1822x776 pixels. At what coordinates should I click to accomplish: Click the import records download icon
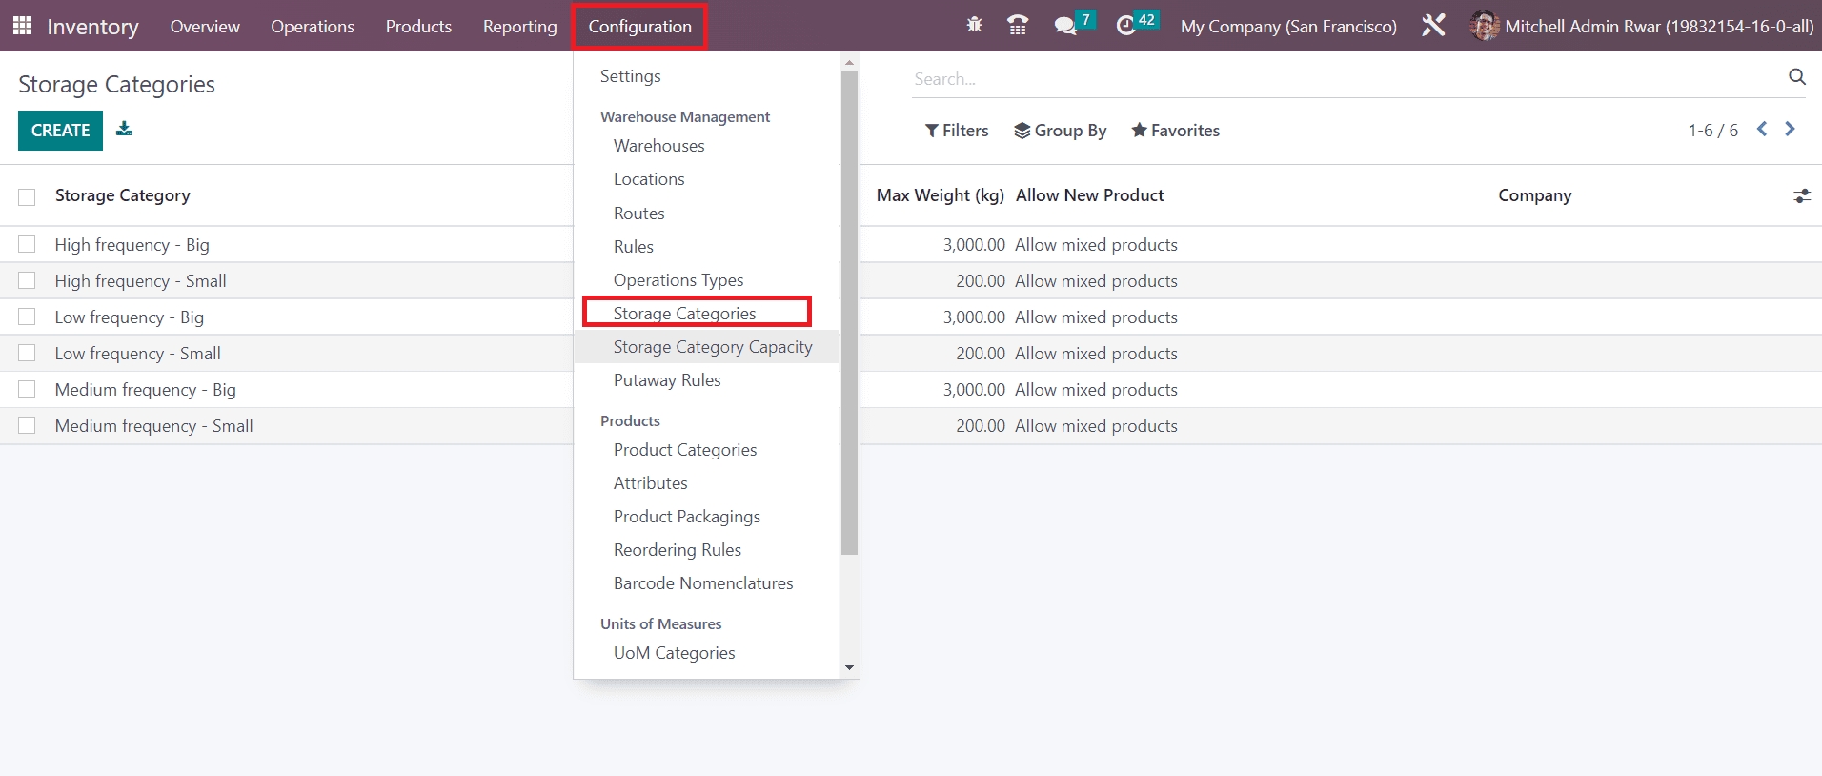[124, 130]
